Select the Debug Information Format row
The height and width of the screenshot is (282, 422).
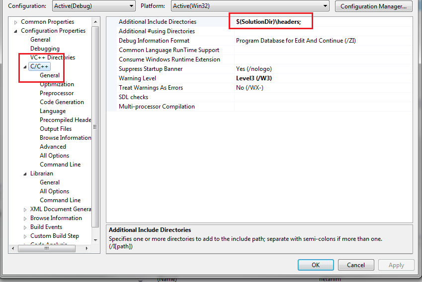click(x=259, y=41)
